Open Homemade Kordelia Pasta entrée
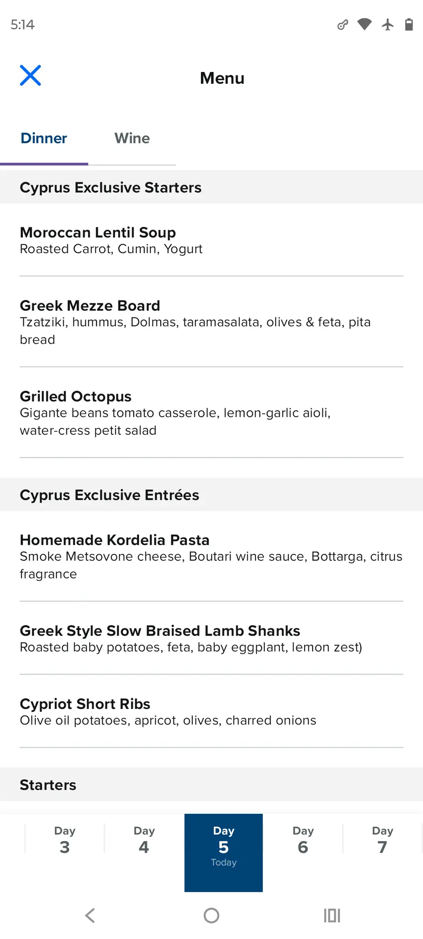 click(x=211, y=556)
